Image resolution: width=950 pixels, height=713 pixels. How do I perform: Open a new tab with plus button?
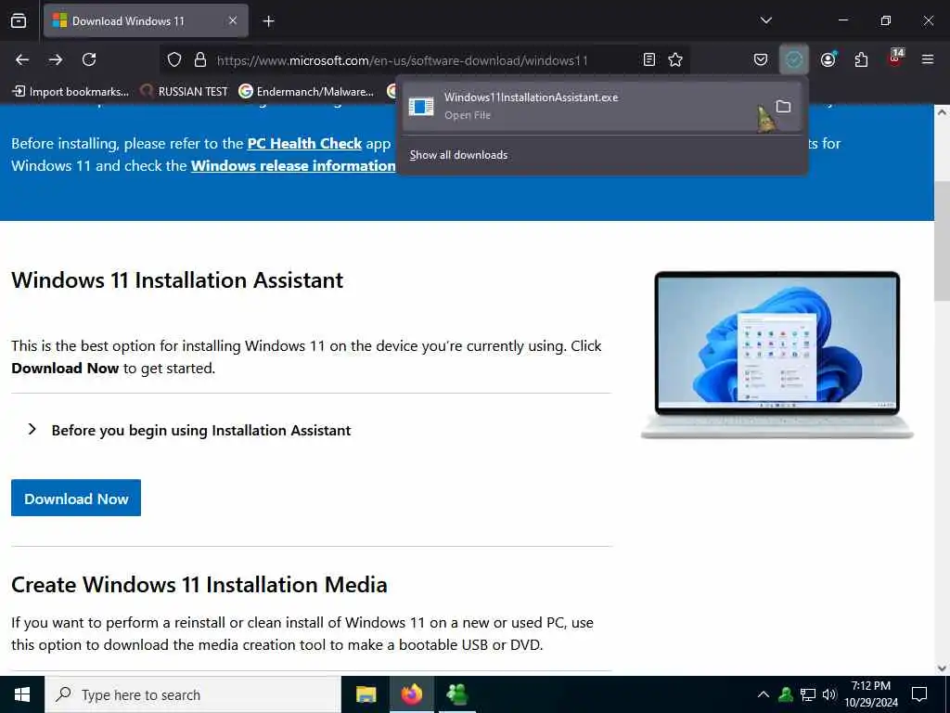[x=268, y=21]
